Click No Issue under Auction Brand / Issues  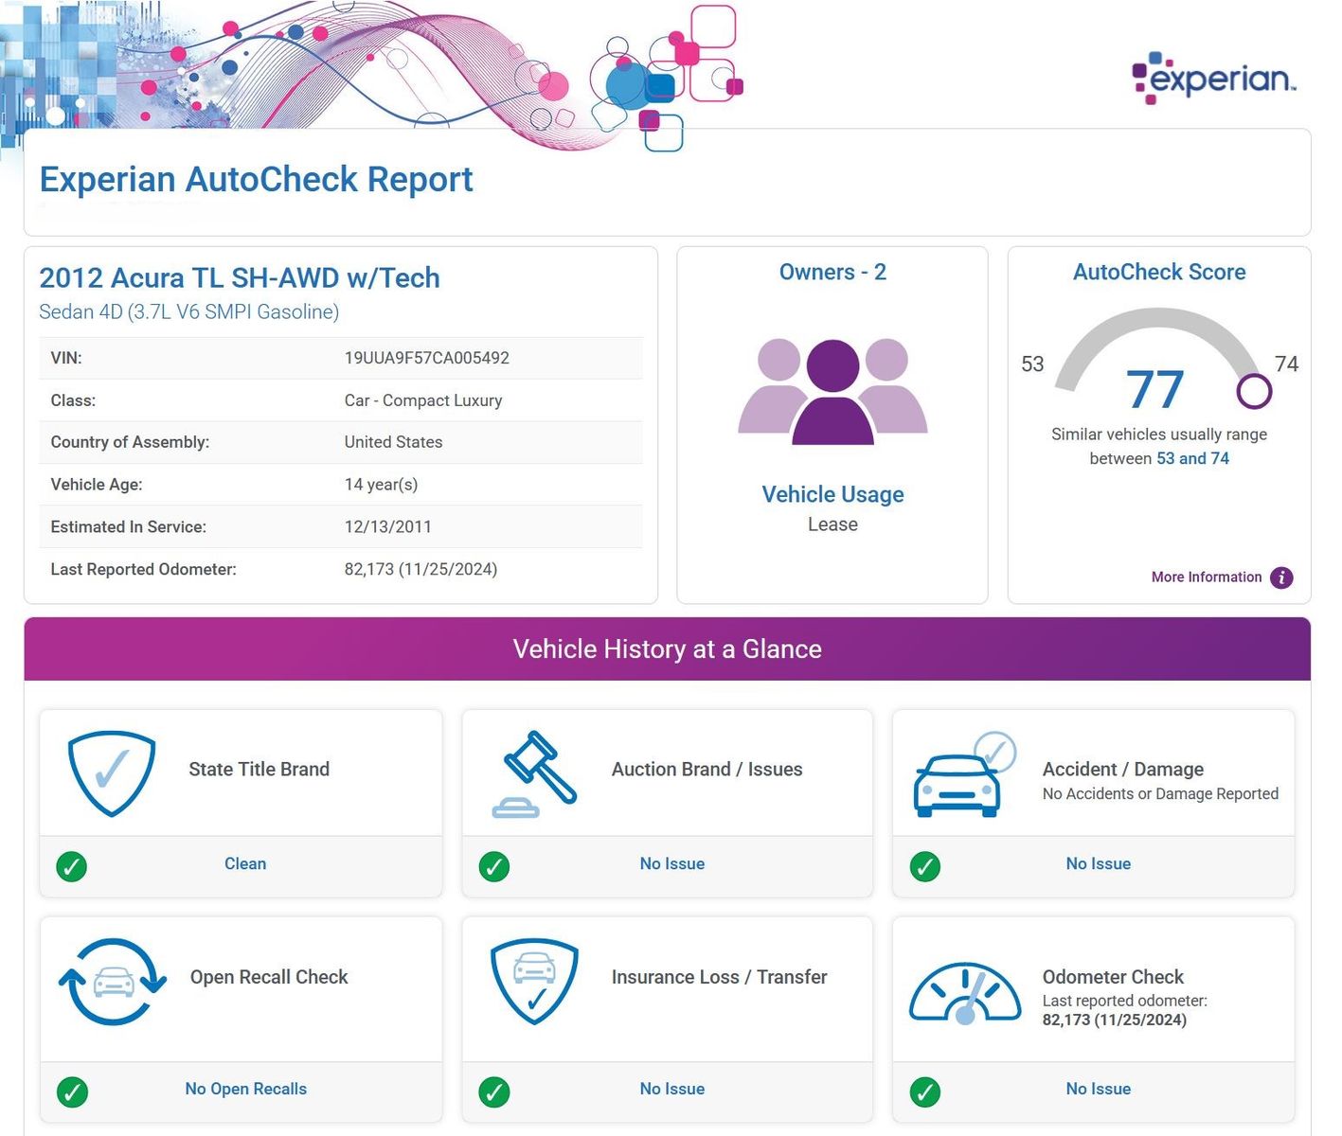(671, 864)
